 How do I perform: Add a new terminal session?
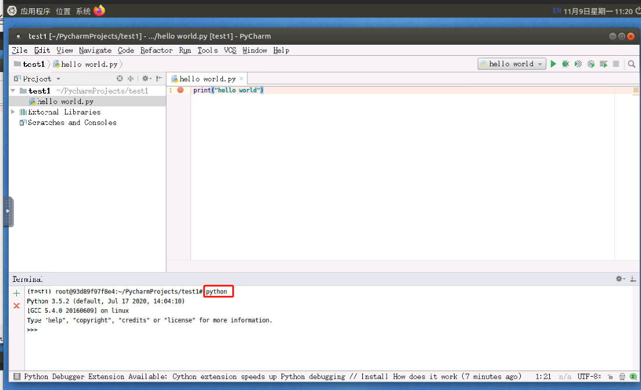[x=16, y=293]
